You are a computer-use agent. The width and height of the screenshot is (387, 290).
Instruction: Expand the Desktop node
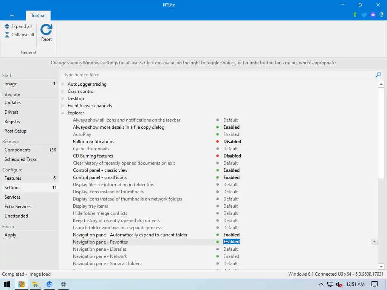click(x=63, y=99)
